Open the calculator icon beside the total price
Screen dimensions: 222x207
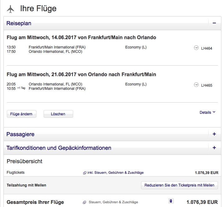pos(171,201)
